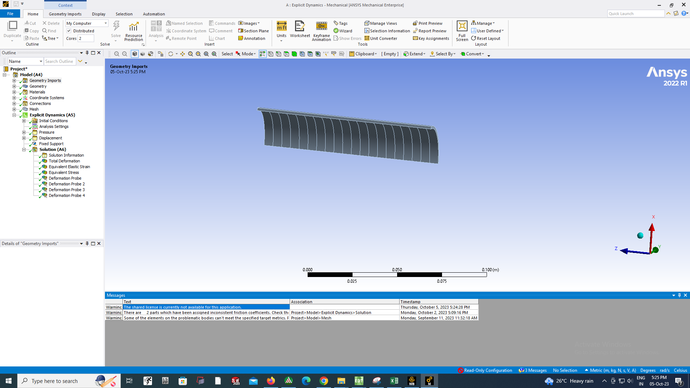The width and height of the screenshot is (690, 388).
Task: Launch Chrome from the taskbar
Action: tap(324, 381)
